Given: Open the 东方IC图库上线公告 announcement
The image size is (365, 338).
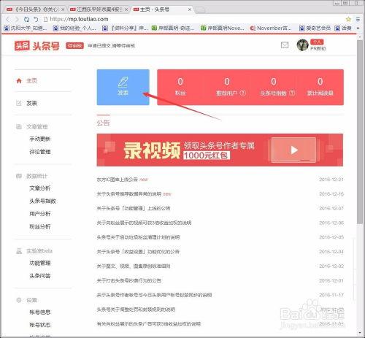Looking at the screenshot, I should pyautogui.click(x=118, y=180).
